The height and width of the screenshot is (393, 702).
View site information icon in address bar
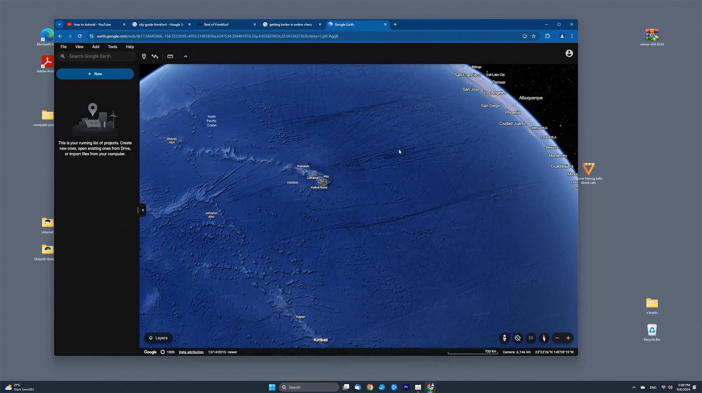click(x=92, y=36)
